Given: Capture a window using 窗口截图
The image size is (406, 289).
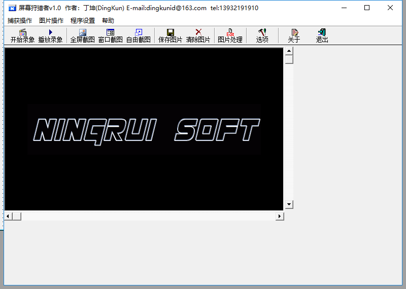Looking at the screenshot, I should coord(111,35).
